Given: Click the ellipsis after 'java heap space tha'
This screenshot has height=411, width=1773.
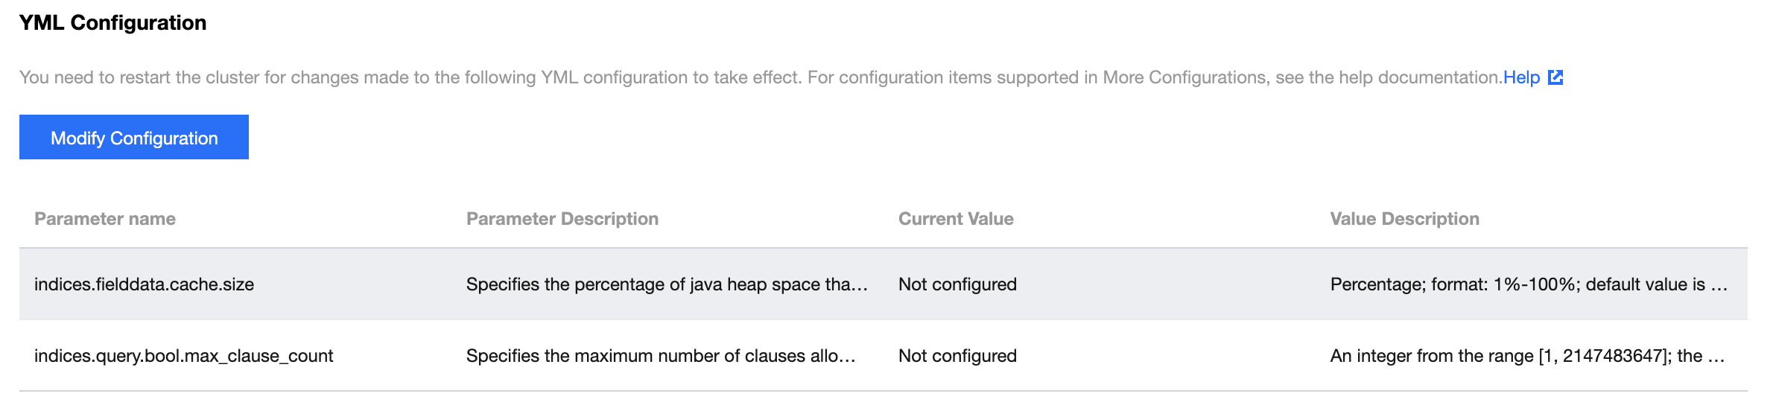Looking at the screenshot, I should [x=860, y=286].
